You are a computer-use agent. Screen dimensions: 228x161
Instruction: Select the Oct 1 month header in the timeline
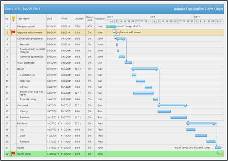click(x=152, y=17)
